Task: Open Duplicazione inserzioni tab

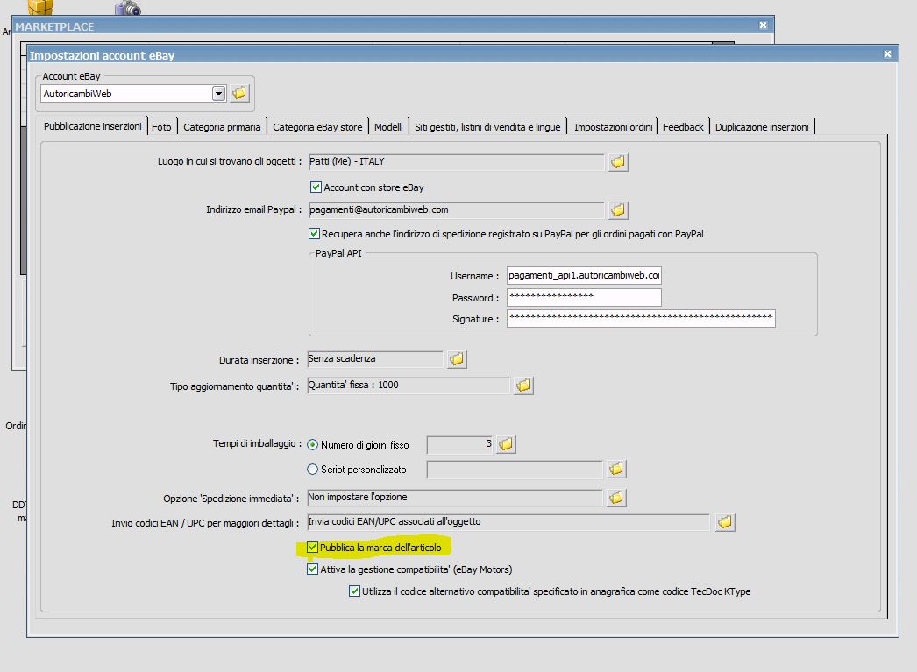Action: point(762,127)
